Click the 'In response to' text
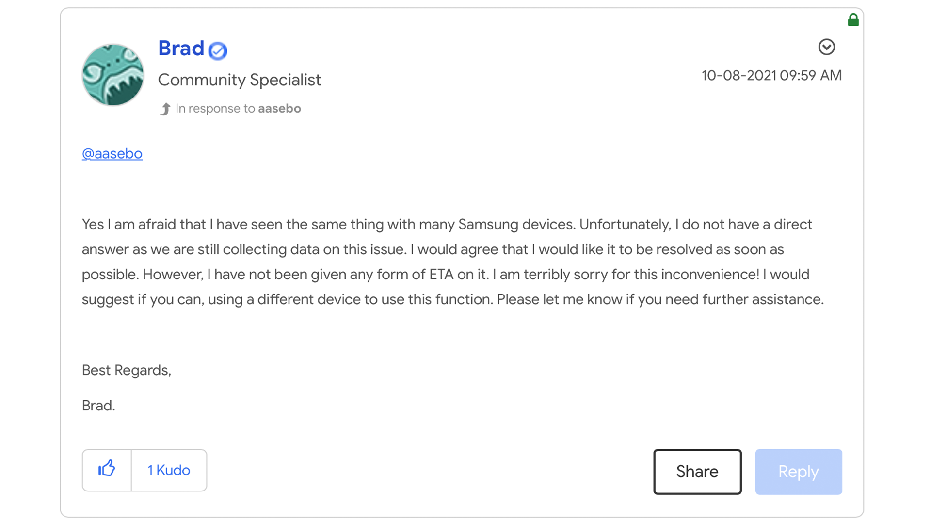This screenshot has width=931, height=524. coord(215,108)
